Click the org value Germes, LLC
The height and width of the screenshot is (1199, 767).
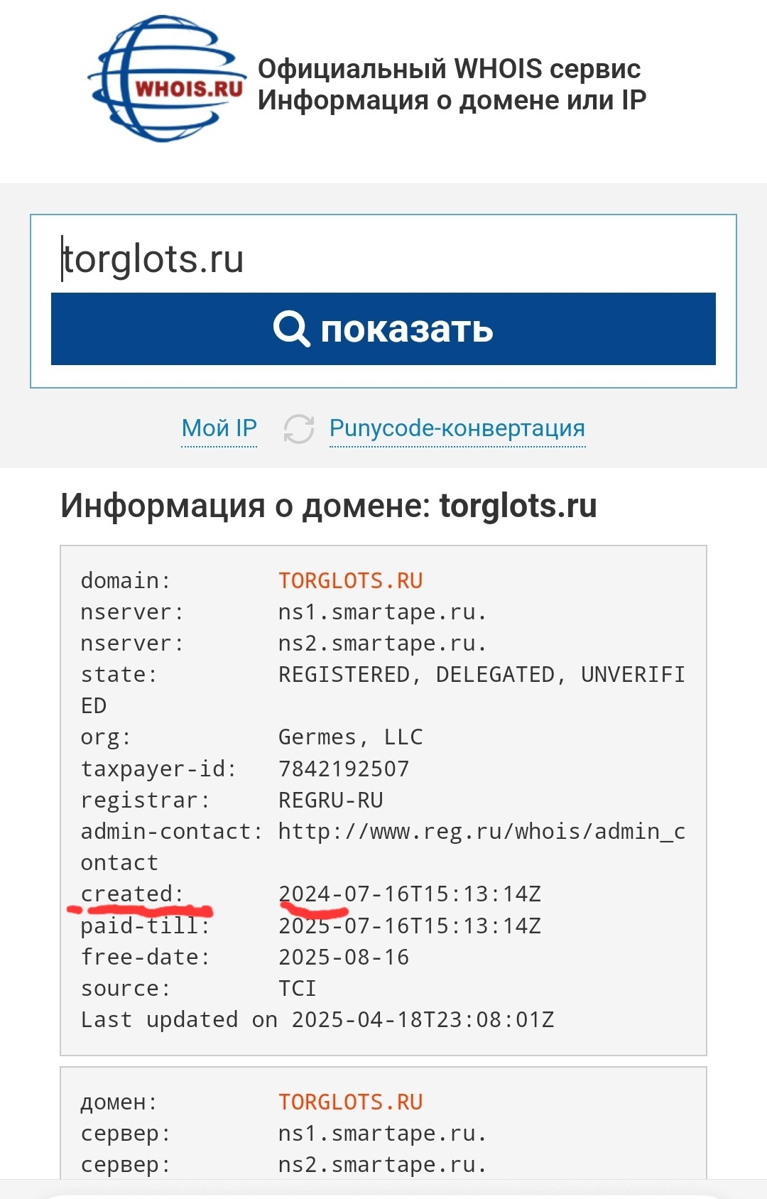[x=350, y=737]
